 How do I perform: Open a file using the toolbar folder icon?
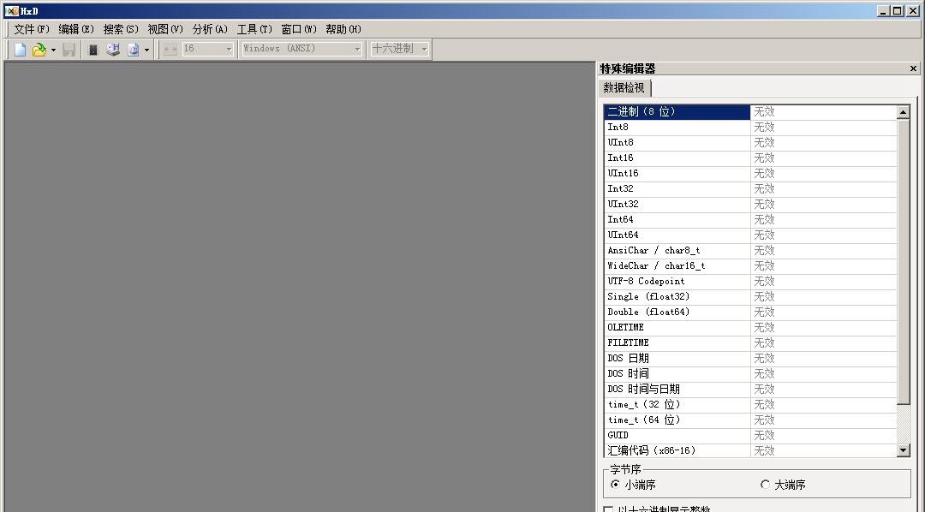[x=38, y=49]
